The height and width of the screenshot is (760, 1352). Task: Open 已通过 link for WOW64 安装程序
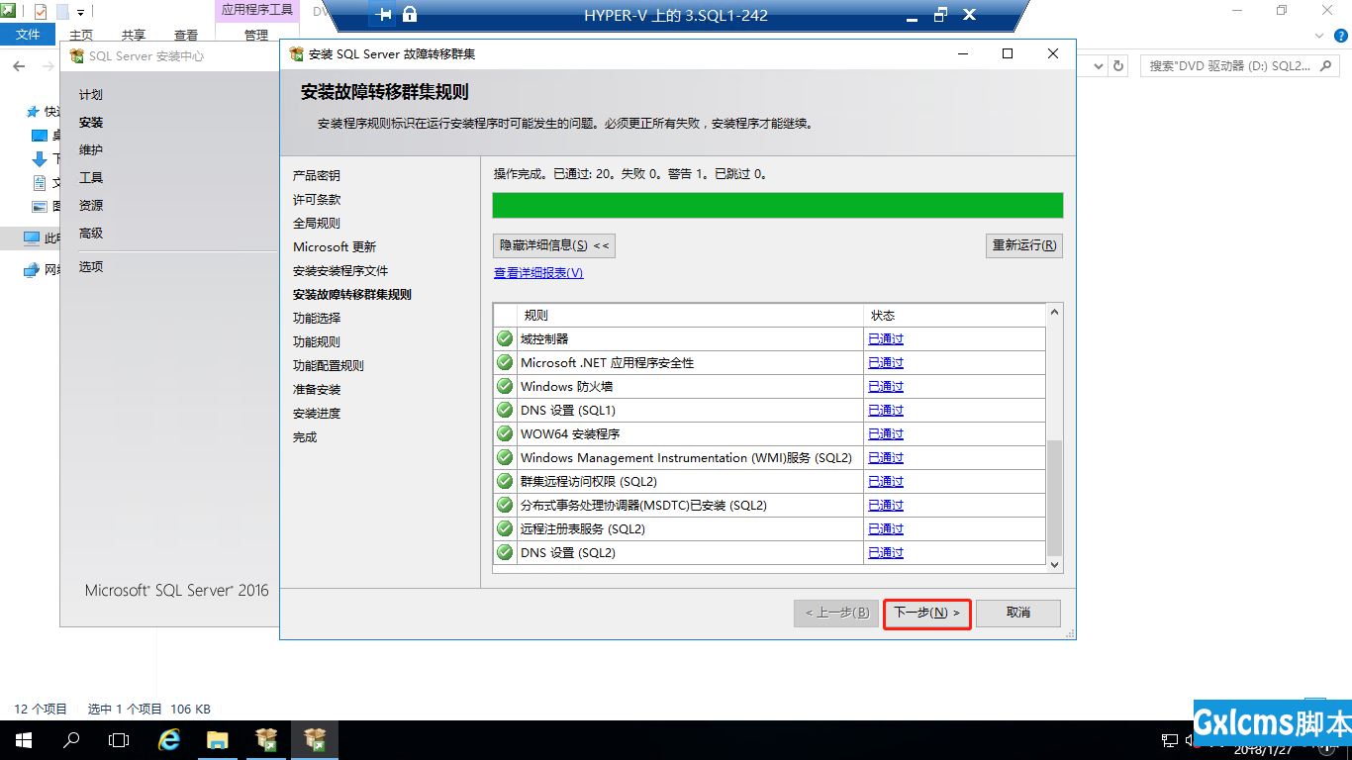click(886, 433)
